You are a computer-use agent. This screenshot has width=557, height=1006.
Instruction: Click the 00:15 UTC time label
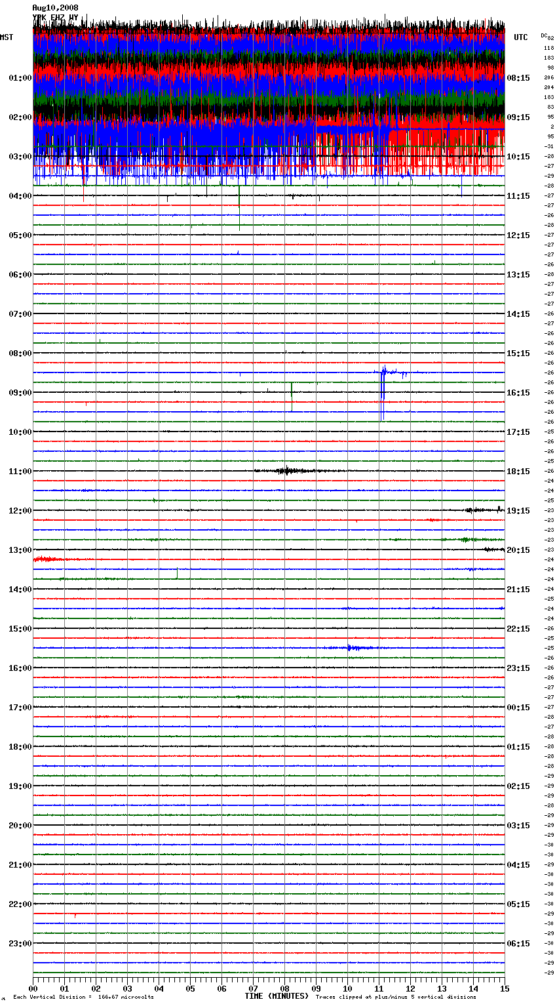click(x=518, y=708)
